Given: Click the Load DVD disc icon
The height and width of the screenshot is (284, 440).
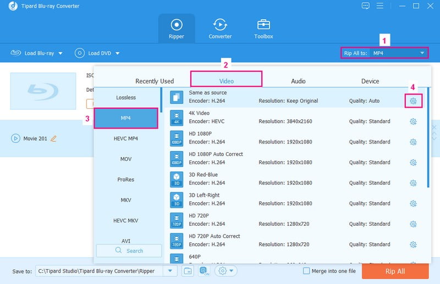Looking at the screenshot, I should (x=79, y=53).
